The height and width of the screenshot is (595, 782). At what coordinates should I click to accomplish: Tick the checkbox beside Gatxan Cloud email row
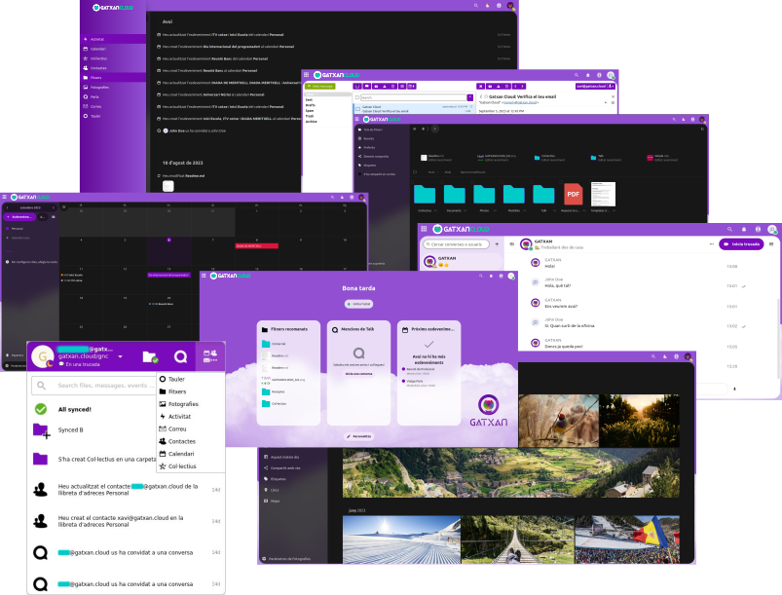357,108
